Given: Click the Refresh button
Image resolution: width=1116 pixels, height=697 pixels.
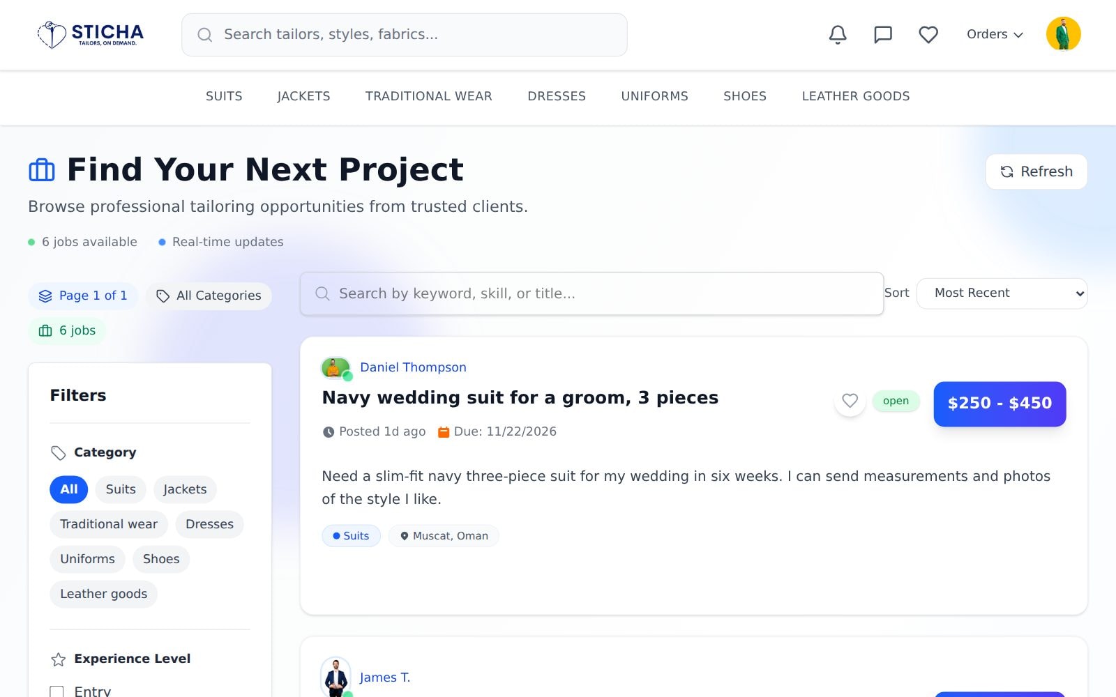Looking at the screenshot, I should pyautogui.click(x=1036, y=171).
